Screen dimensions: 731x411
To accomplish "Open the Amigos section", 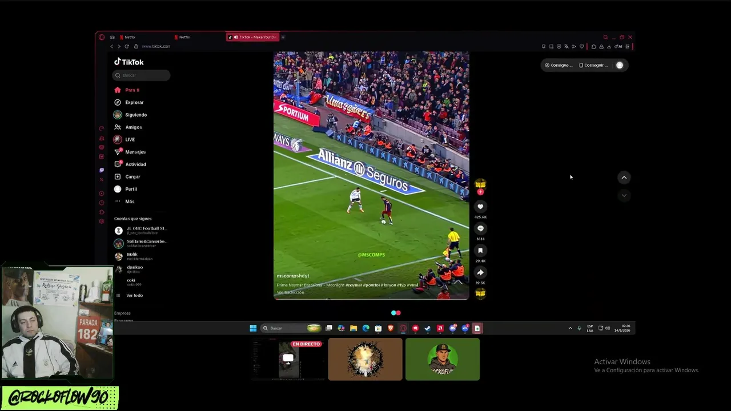I will click(128, 127).
